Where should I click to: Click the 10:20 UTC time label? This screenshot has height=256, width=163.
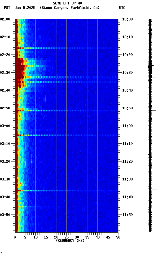click(128, 55)
